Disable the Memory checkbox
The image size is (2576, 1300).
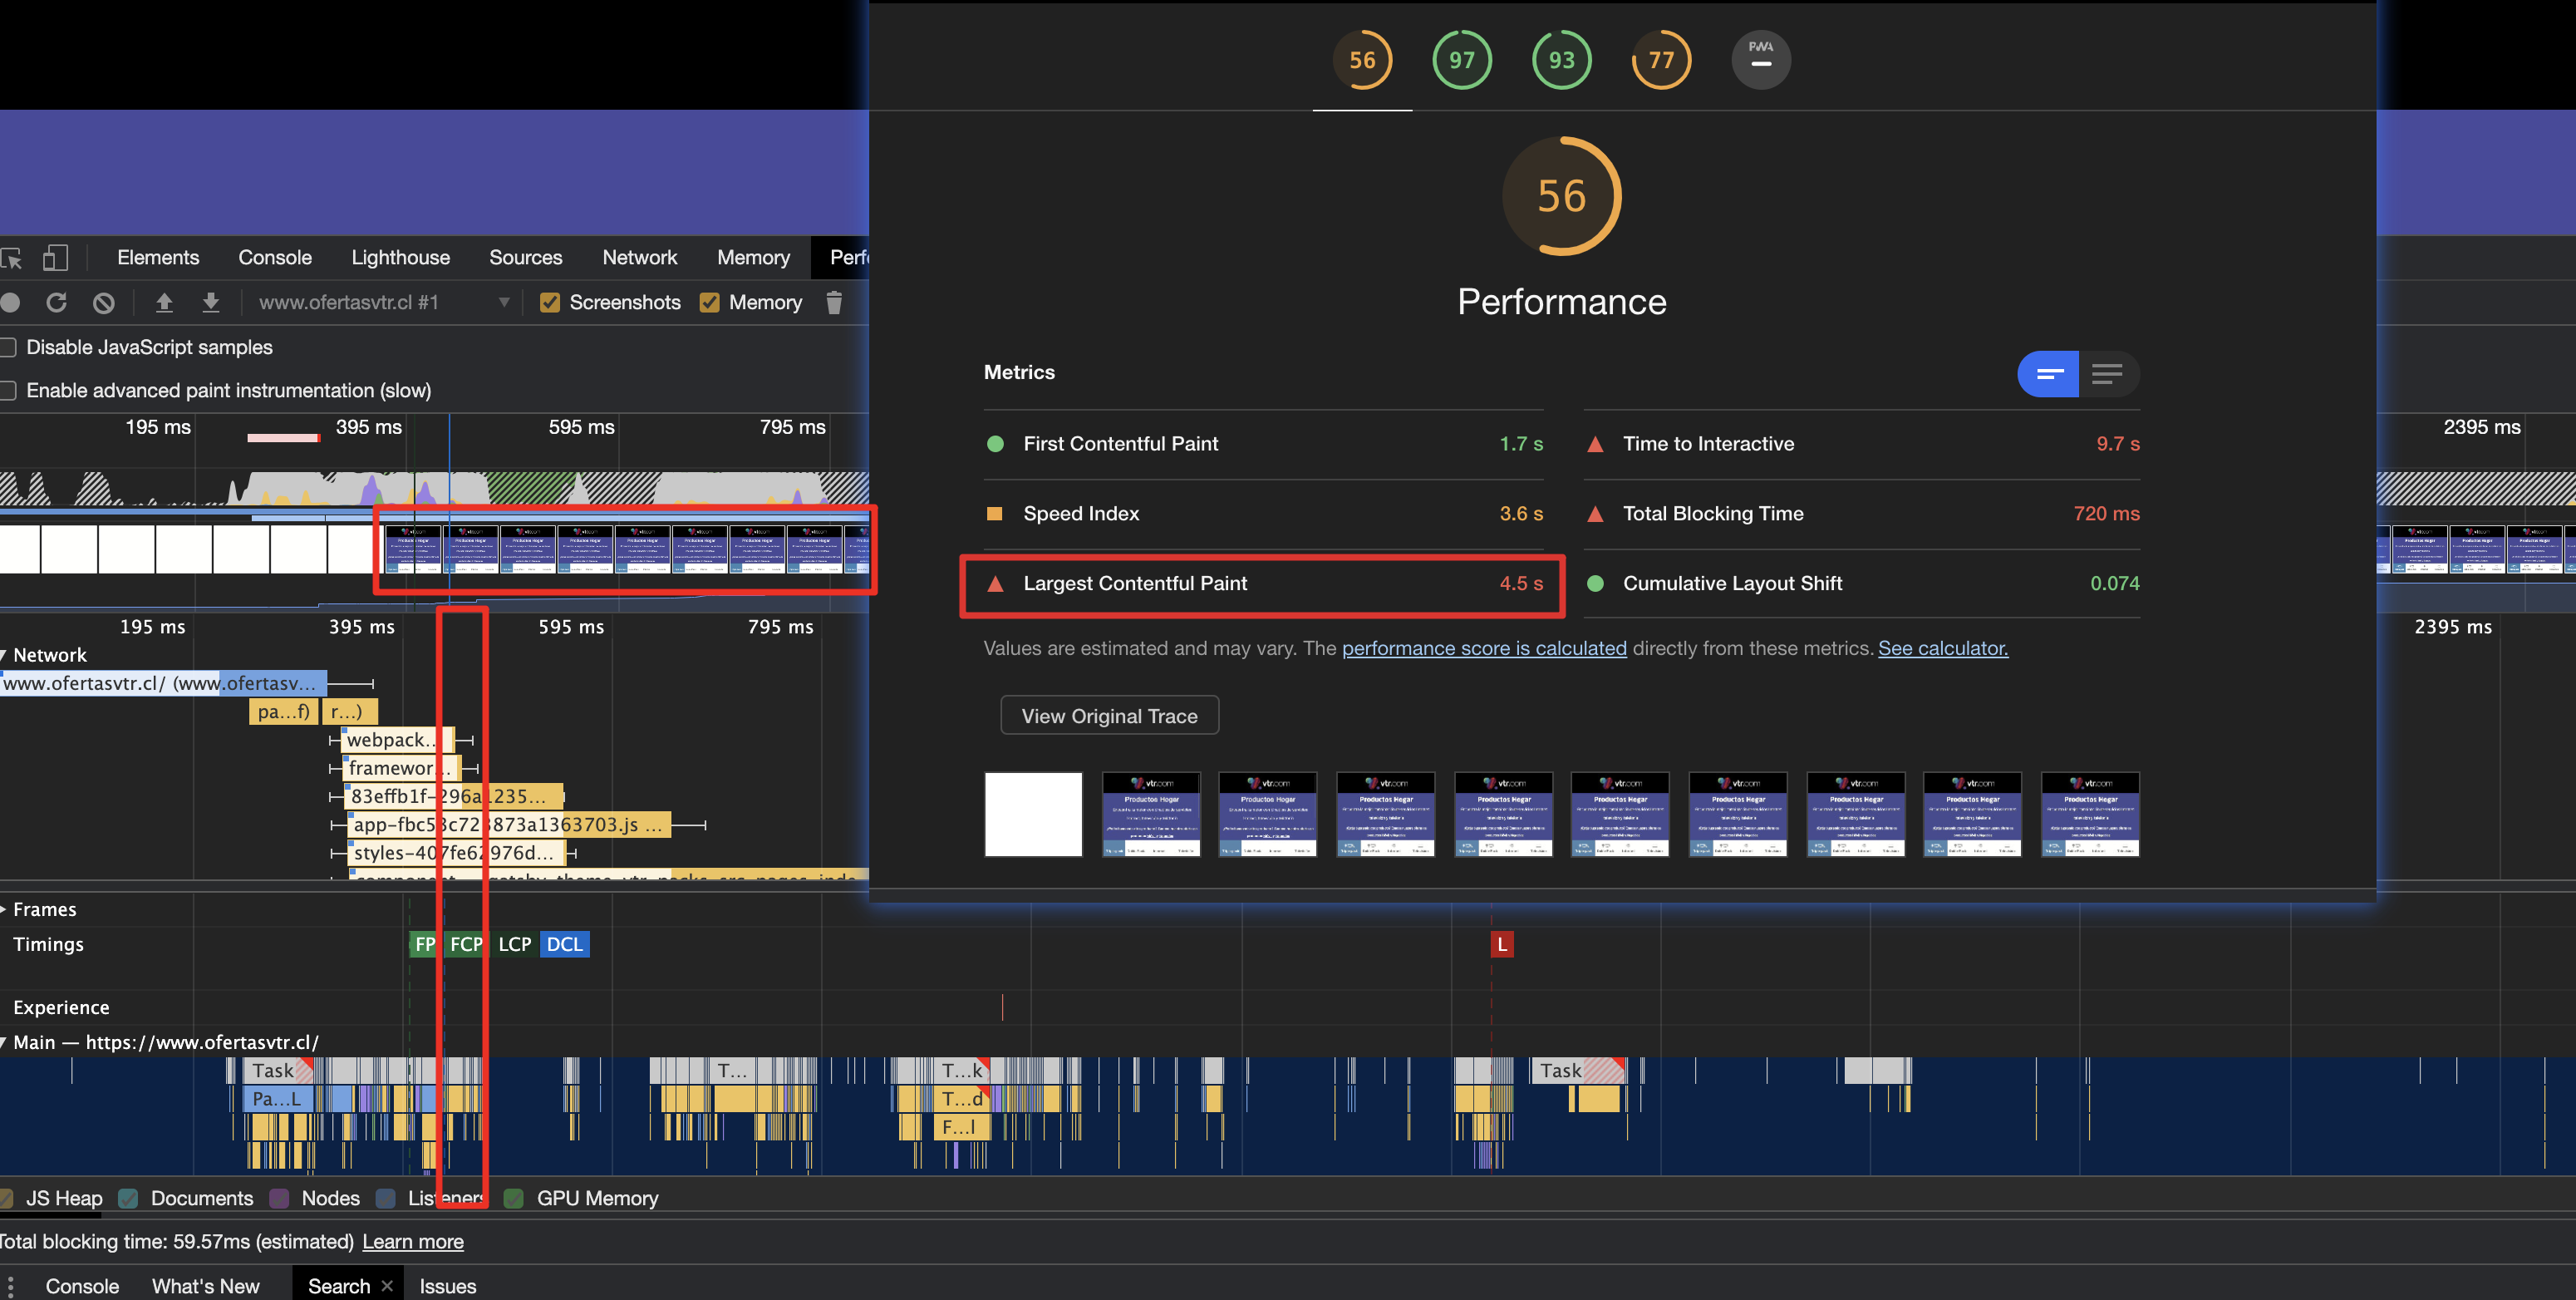(x=710, y=302)
